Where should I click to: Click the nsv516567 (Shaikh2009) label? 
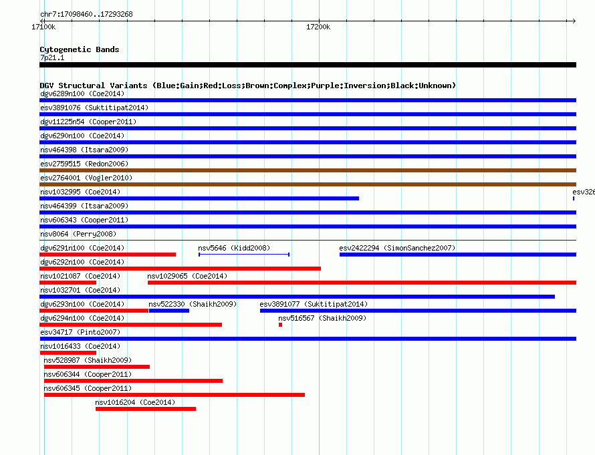click(x=322, y=318)
